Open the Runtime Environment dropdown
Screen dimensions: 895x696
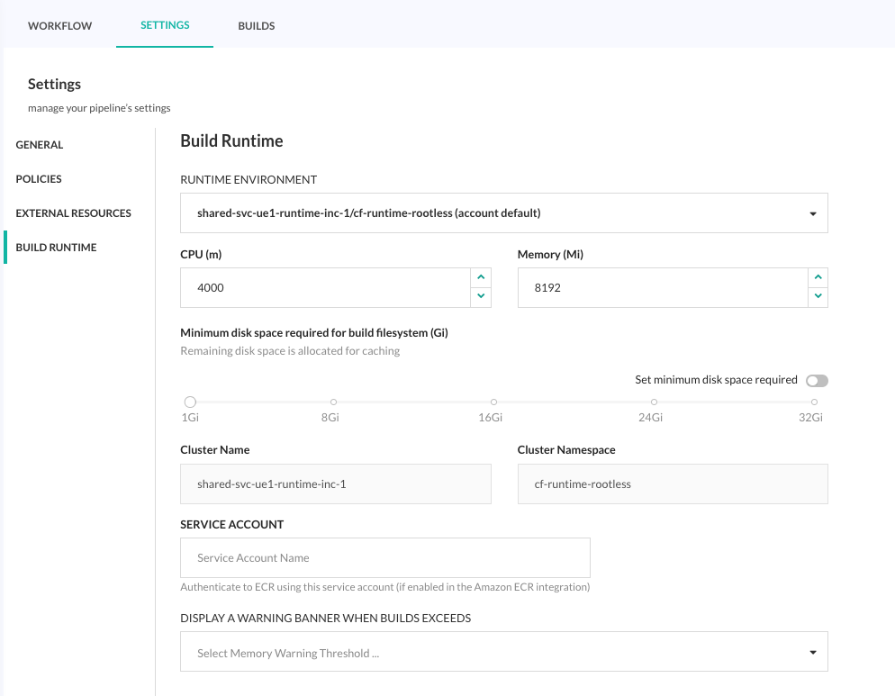(x=503, y=213)
